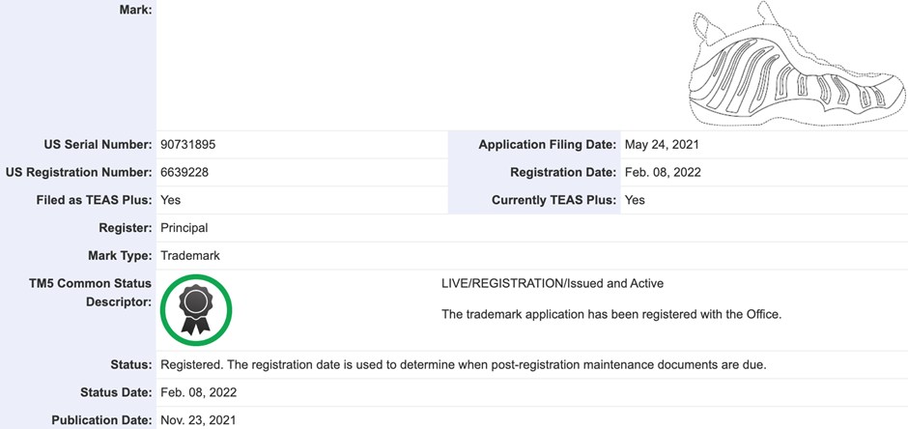Click the US Registration Number label
908x429 pixels.
click(79, 173)
